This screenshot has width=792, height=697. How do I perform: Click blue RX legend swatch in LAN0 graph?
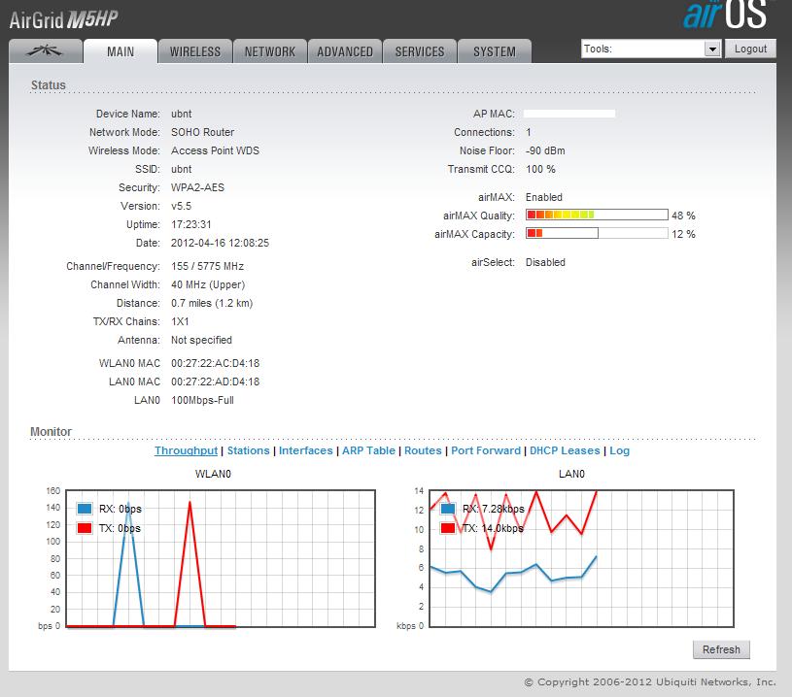[448, 509]
